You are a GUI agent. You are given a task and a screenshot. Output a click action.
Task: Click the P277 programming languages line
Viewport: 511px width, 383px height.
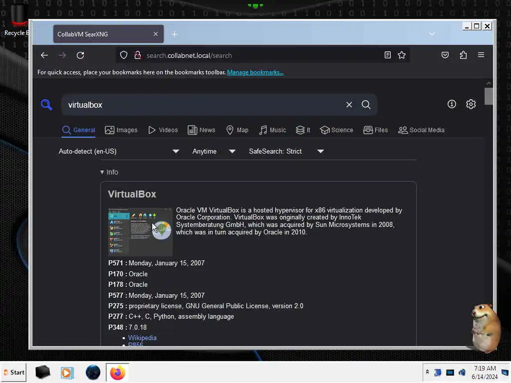pyautogui.click(x=171, y=317)
